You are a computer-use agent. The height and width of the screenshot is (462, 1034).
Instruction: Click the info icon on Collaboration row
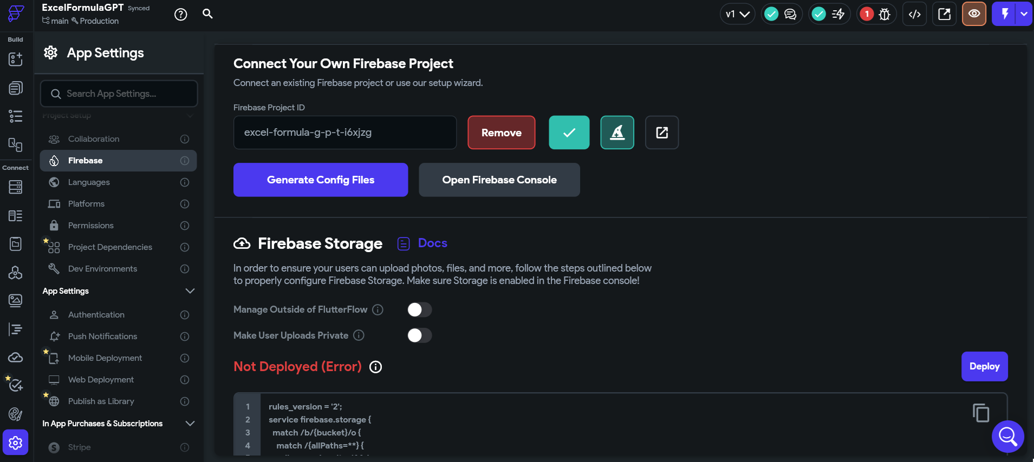pyautogui.click(x=185, y=139)
